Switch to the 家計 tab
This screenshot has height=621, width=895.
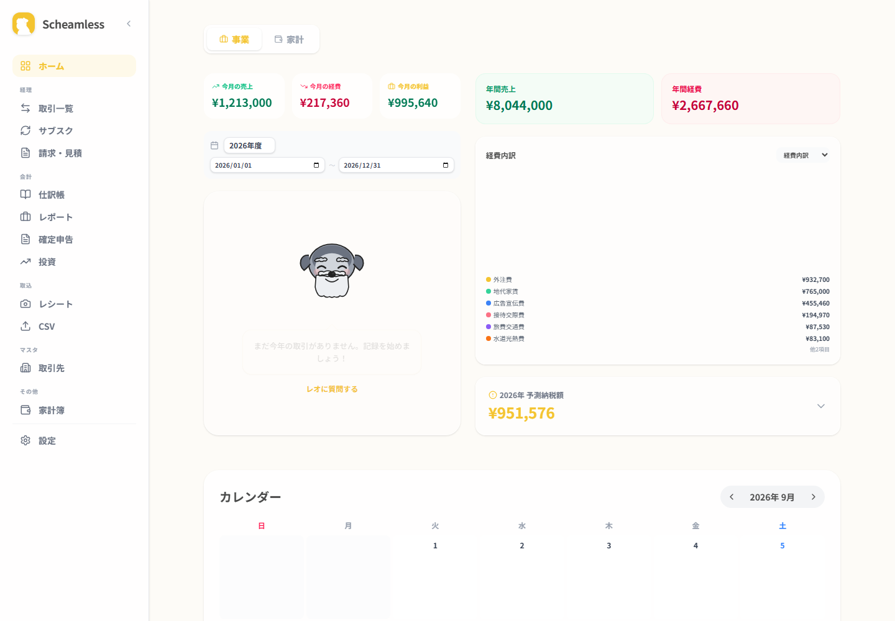pyautogui.click(x=289, y=39)
